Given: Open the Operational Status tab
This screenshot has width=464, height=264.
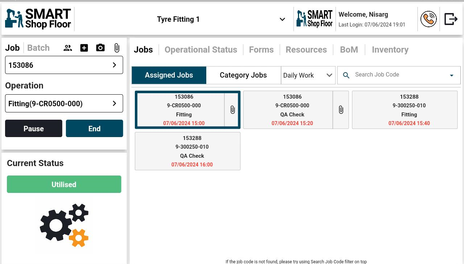Looking at the screenshot, I should (201, 50).
